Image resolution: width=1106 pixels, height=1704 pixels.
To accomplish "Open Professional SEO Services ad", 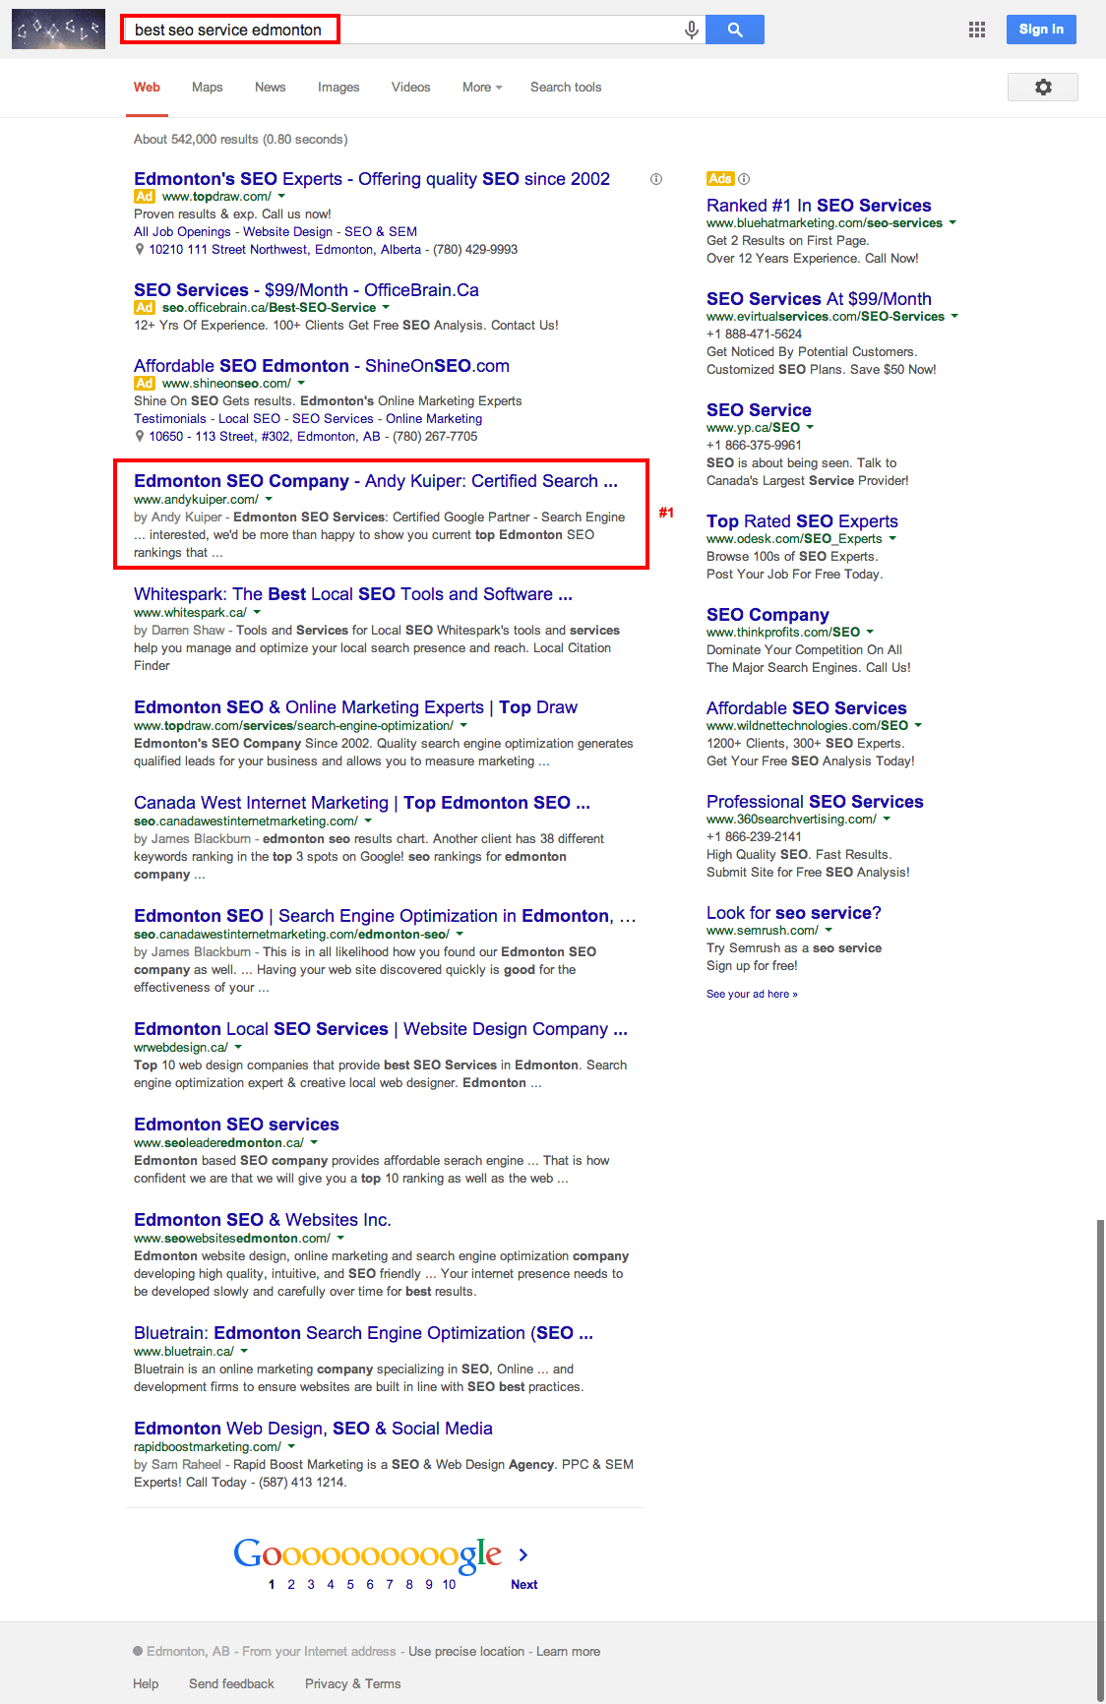I will [x=815, y=802].
